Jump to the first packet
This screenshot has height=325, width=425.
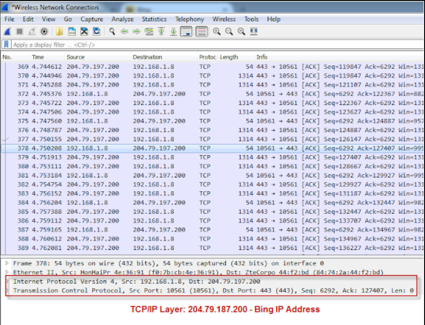(161, 32)
